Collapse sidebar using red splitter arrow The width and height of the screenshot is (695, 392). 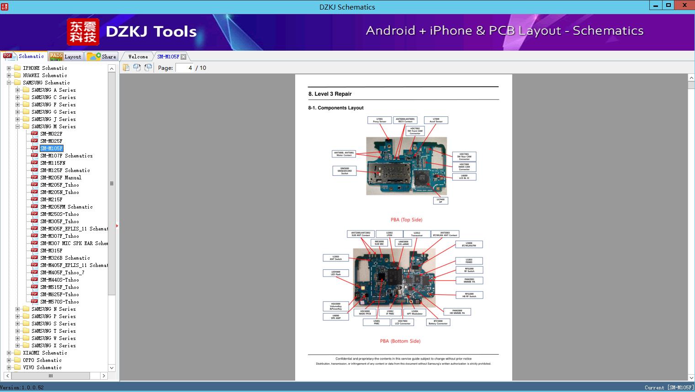point(117,225)
